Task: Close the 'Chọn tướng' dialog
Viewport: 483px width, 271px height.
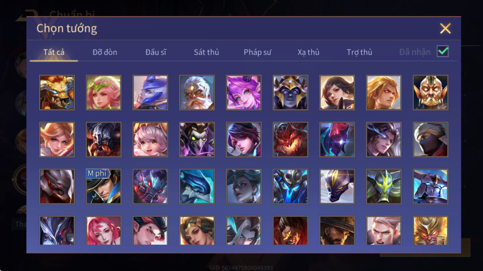Action: (445, 28)
